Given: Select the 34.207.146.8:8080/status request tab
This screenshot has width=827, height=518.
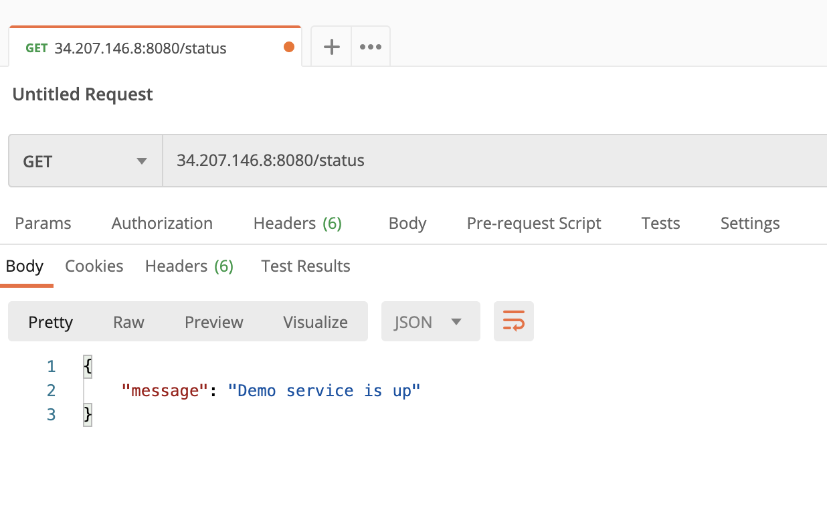Looking at the screenshot, I should point(155,48).
